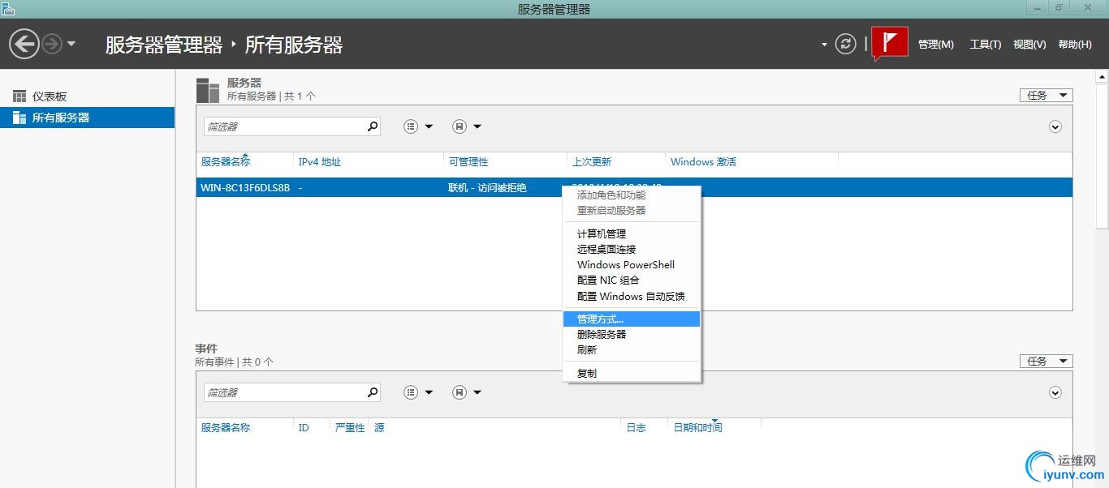Screen dimensions: 1109x488
Task: Choose 配置 Windows 自动反馈 menu entry
Action: (632, 296)
